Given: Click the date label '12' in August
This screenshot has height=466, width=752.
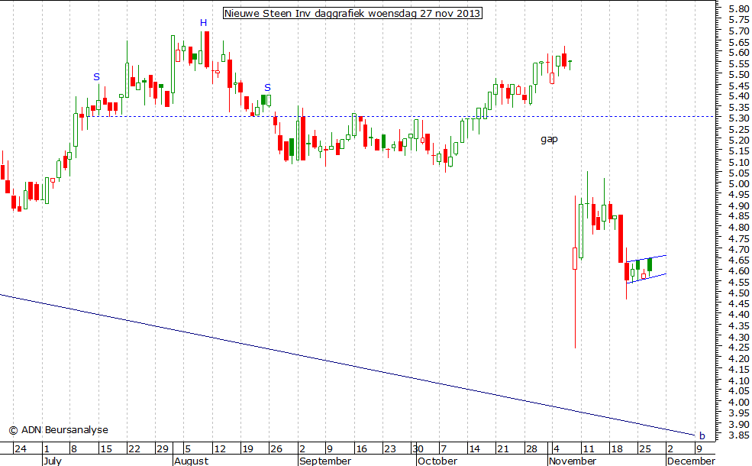Looking at the screenshot, I should click(220, 448).
